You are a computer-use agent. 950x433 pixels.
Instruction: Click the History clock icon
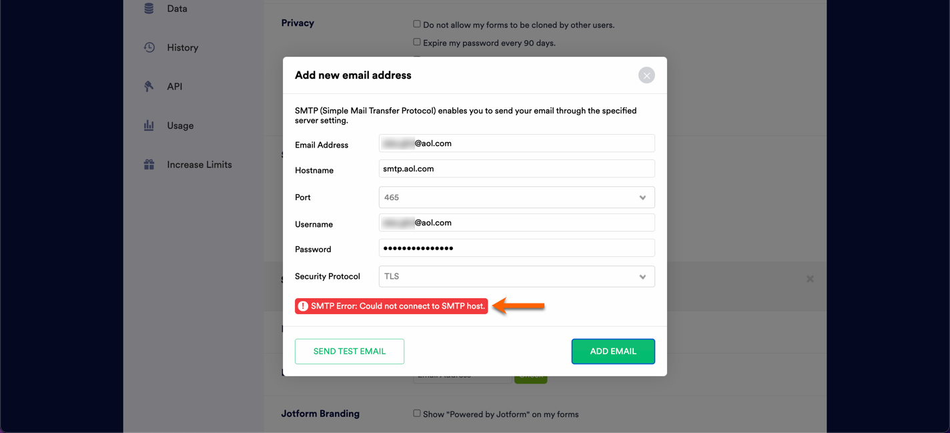pyautogui.click(x=149, y=47)
